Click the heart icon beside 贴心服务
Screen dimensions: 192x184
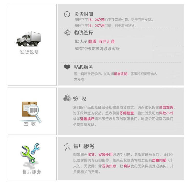coord(67,67)
